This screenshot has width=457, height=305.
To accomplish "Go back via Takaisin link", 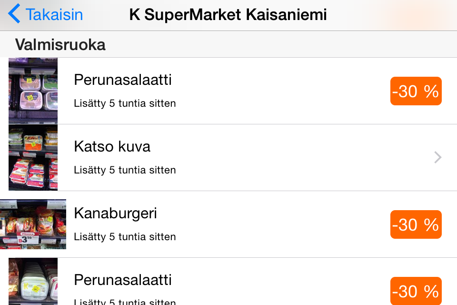I will point(54,15).
